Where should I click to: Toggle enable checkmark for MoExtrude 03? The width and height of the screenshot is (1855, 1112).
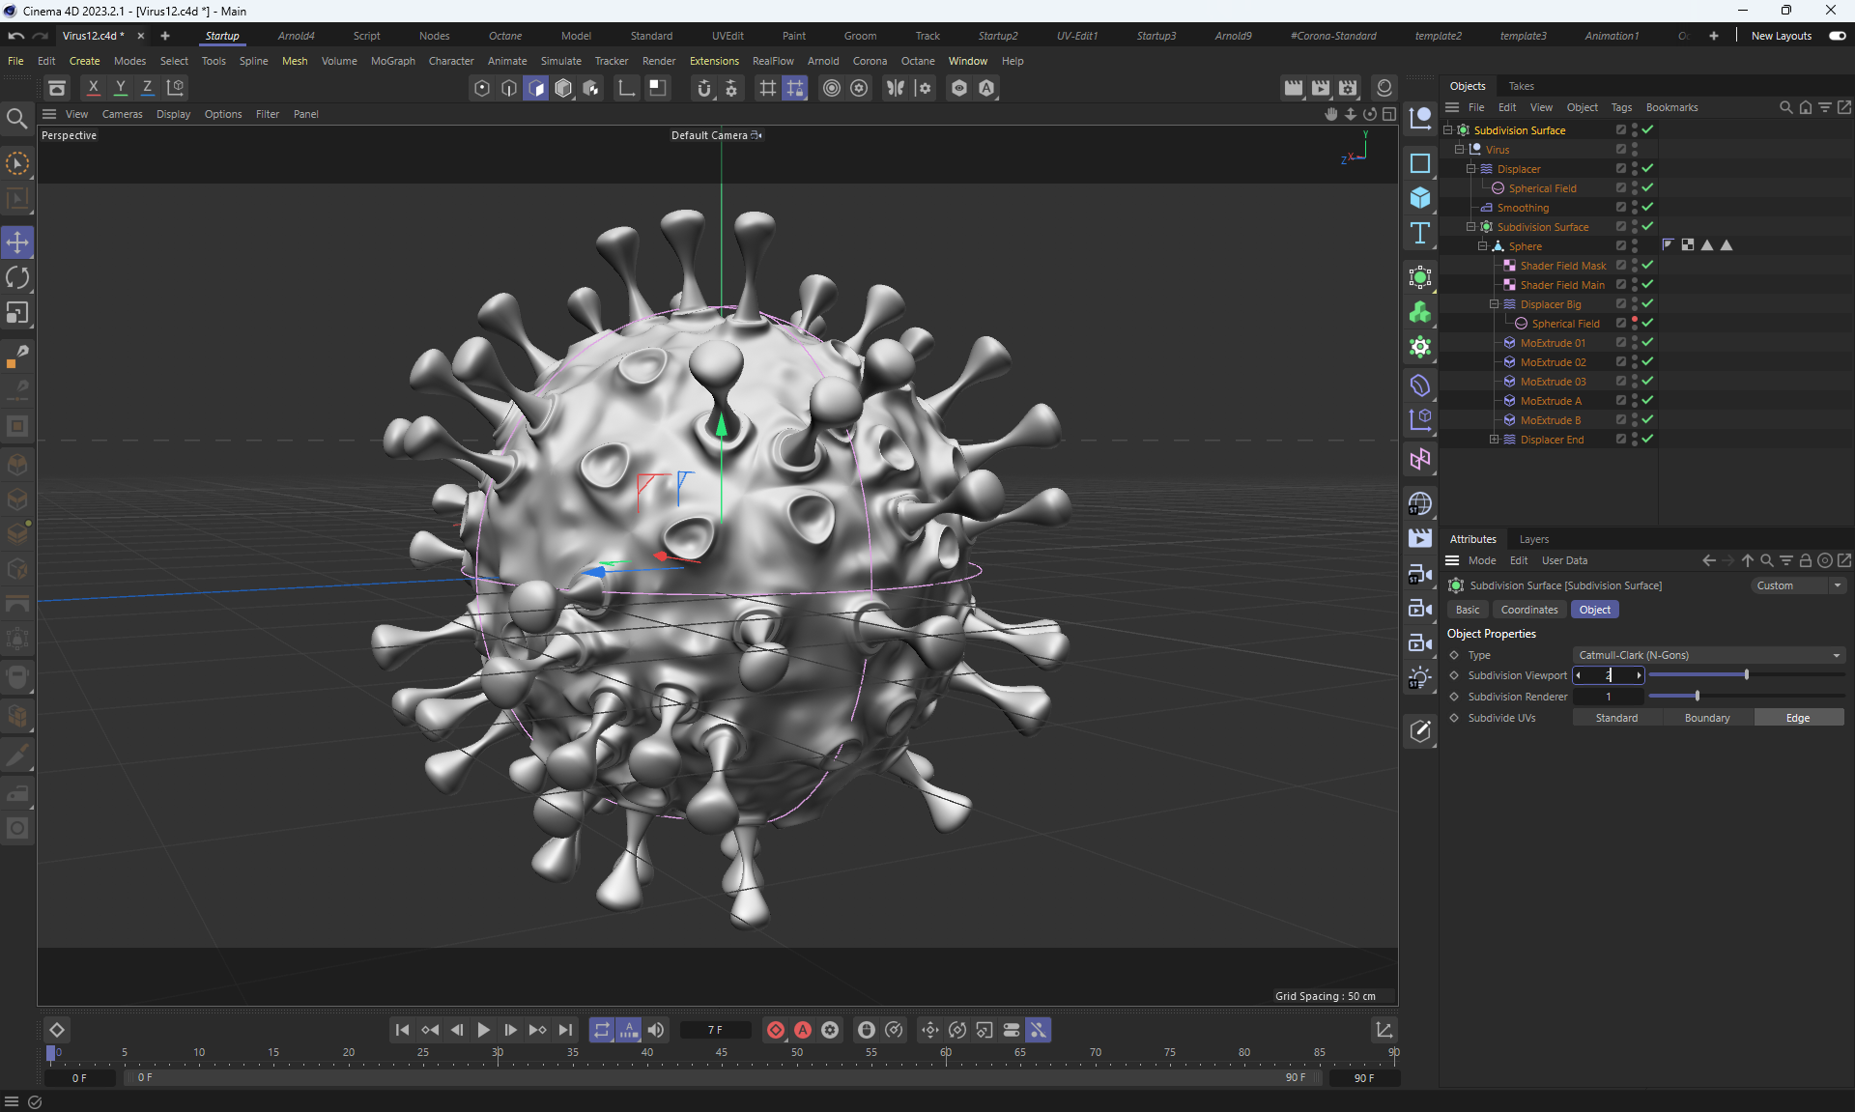coord(1647,381)
